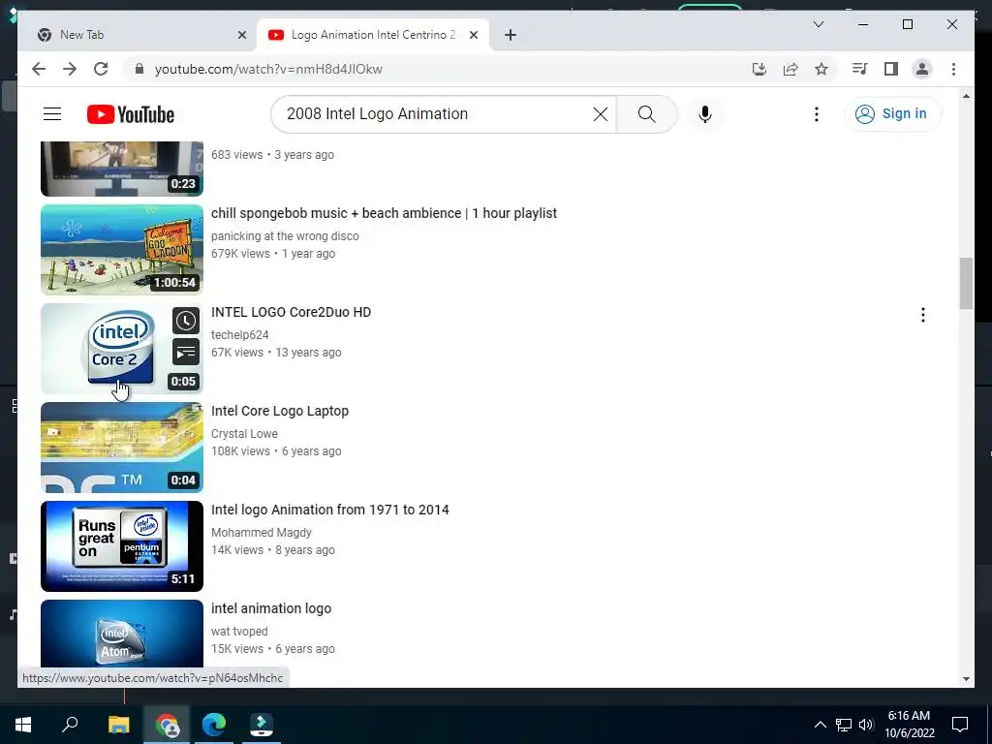Visit channel Crystal Lowe
Image resolution: width=992 pixels, height=744 pixels.
(244, 433)
